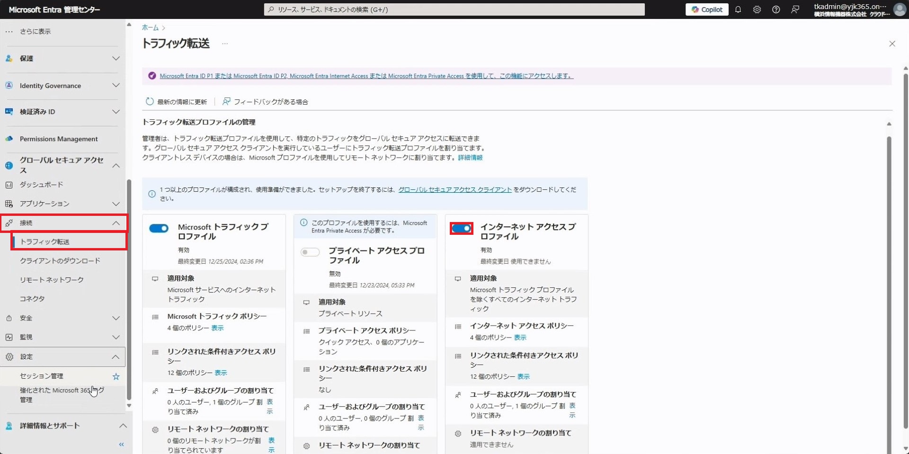Click the three-dots menu beside トラフィック転送 title

[225, 44]
